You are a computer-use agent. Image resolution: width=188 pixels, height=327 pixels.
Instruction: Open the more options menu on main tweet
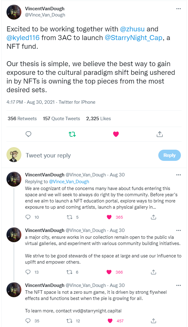point(178,9)
